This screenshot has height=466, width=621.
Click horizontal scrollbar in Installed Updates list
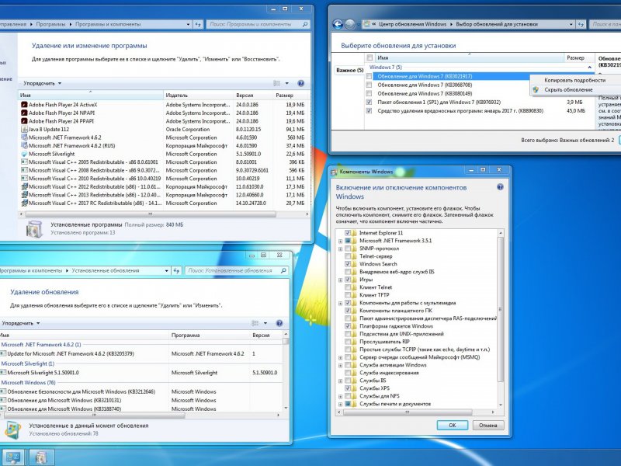tap(94, 415)
